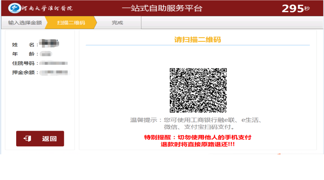Click the blurred deposit balance value
The width and height of the screenshot is (324, 180).
(55, 72)
